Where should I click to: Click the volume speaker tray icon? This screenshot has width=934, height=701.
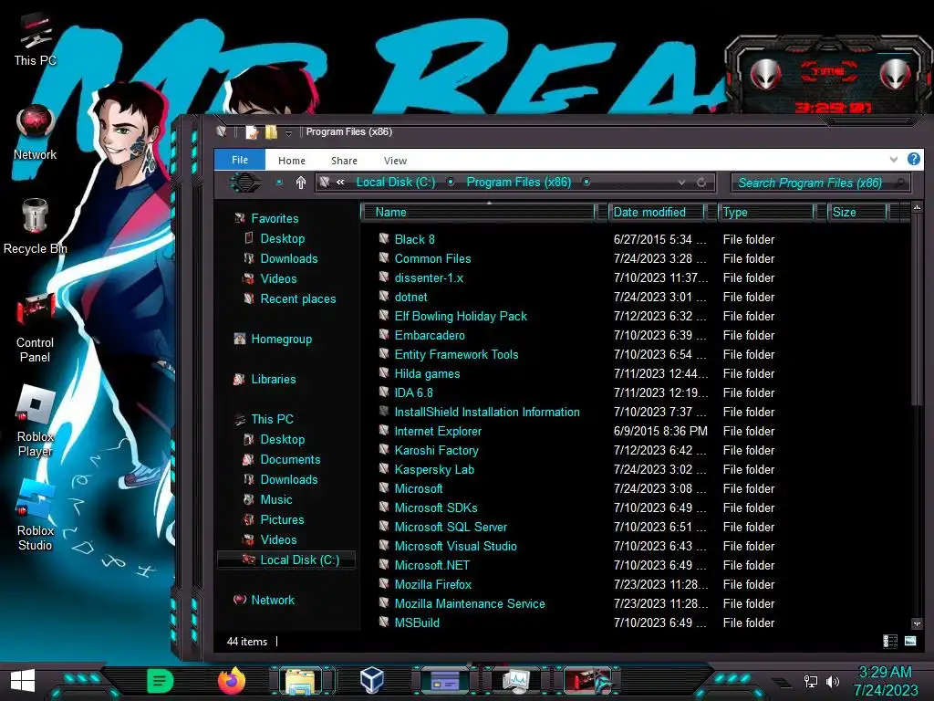(x=833, y=681)
